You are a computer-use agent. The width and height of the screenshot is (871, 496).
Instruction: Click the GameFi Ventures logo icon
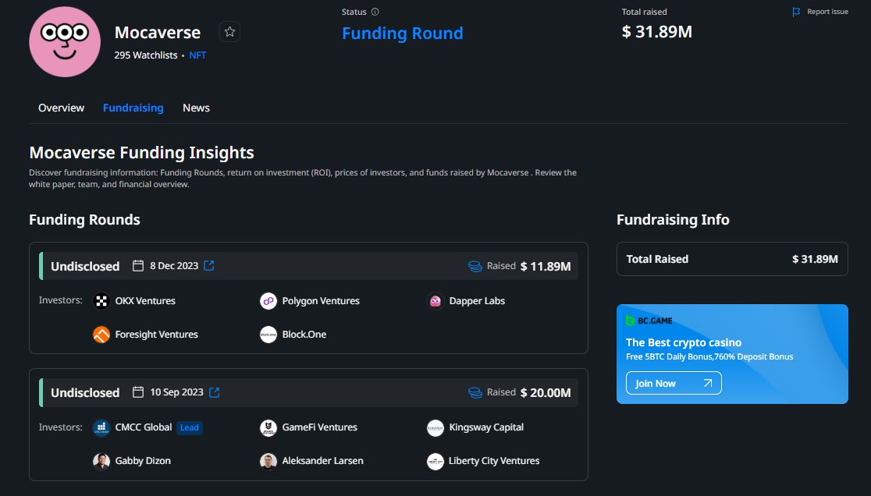pyautogui.click(x=268, y=427)
